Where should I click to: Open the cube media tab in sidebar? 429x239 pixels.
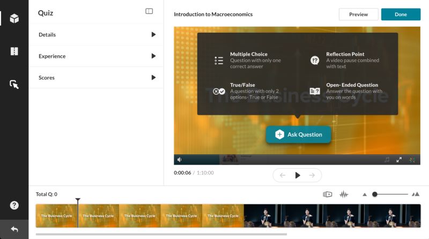pyautogui.click(x=14, y=19)
